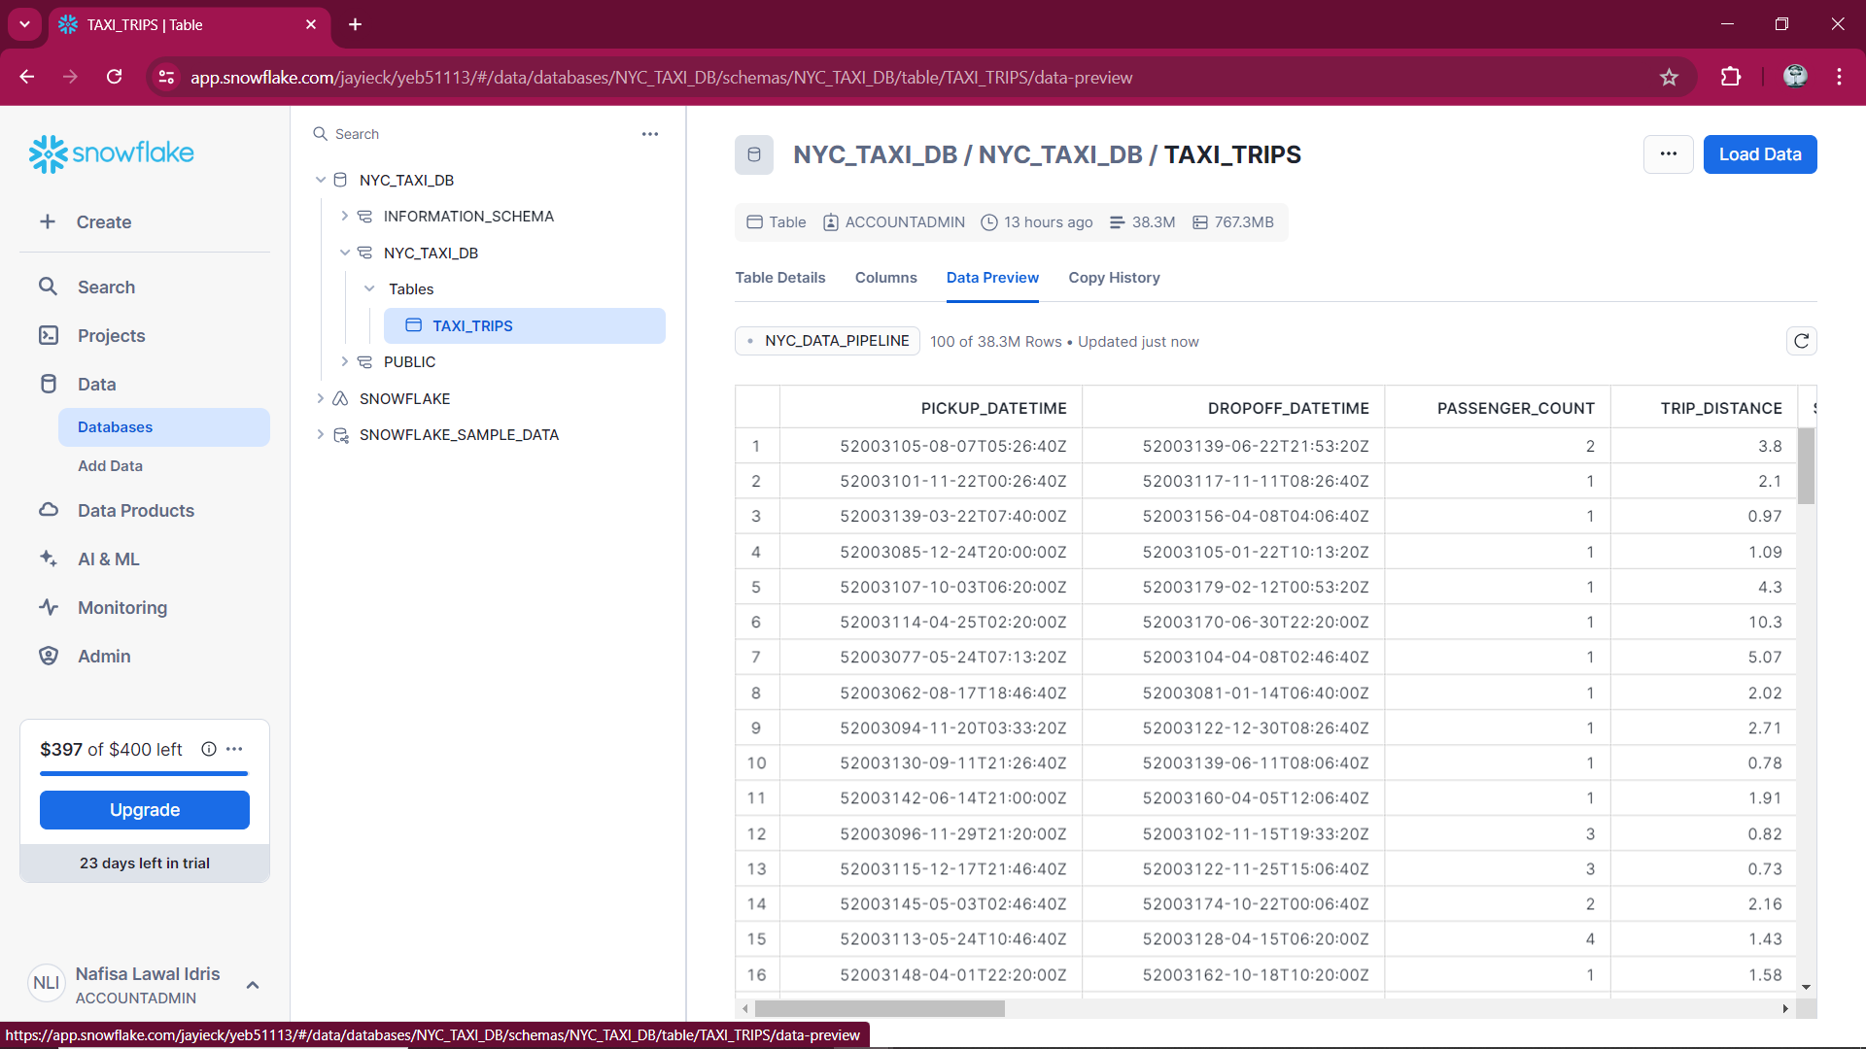The image size is (1866, 1049).
Task: Open the Admin shield icon
Action: pos(48,656)
